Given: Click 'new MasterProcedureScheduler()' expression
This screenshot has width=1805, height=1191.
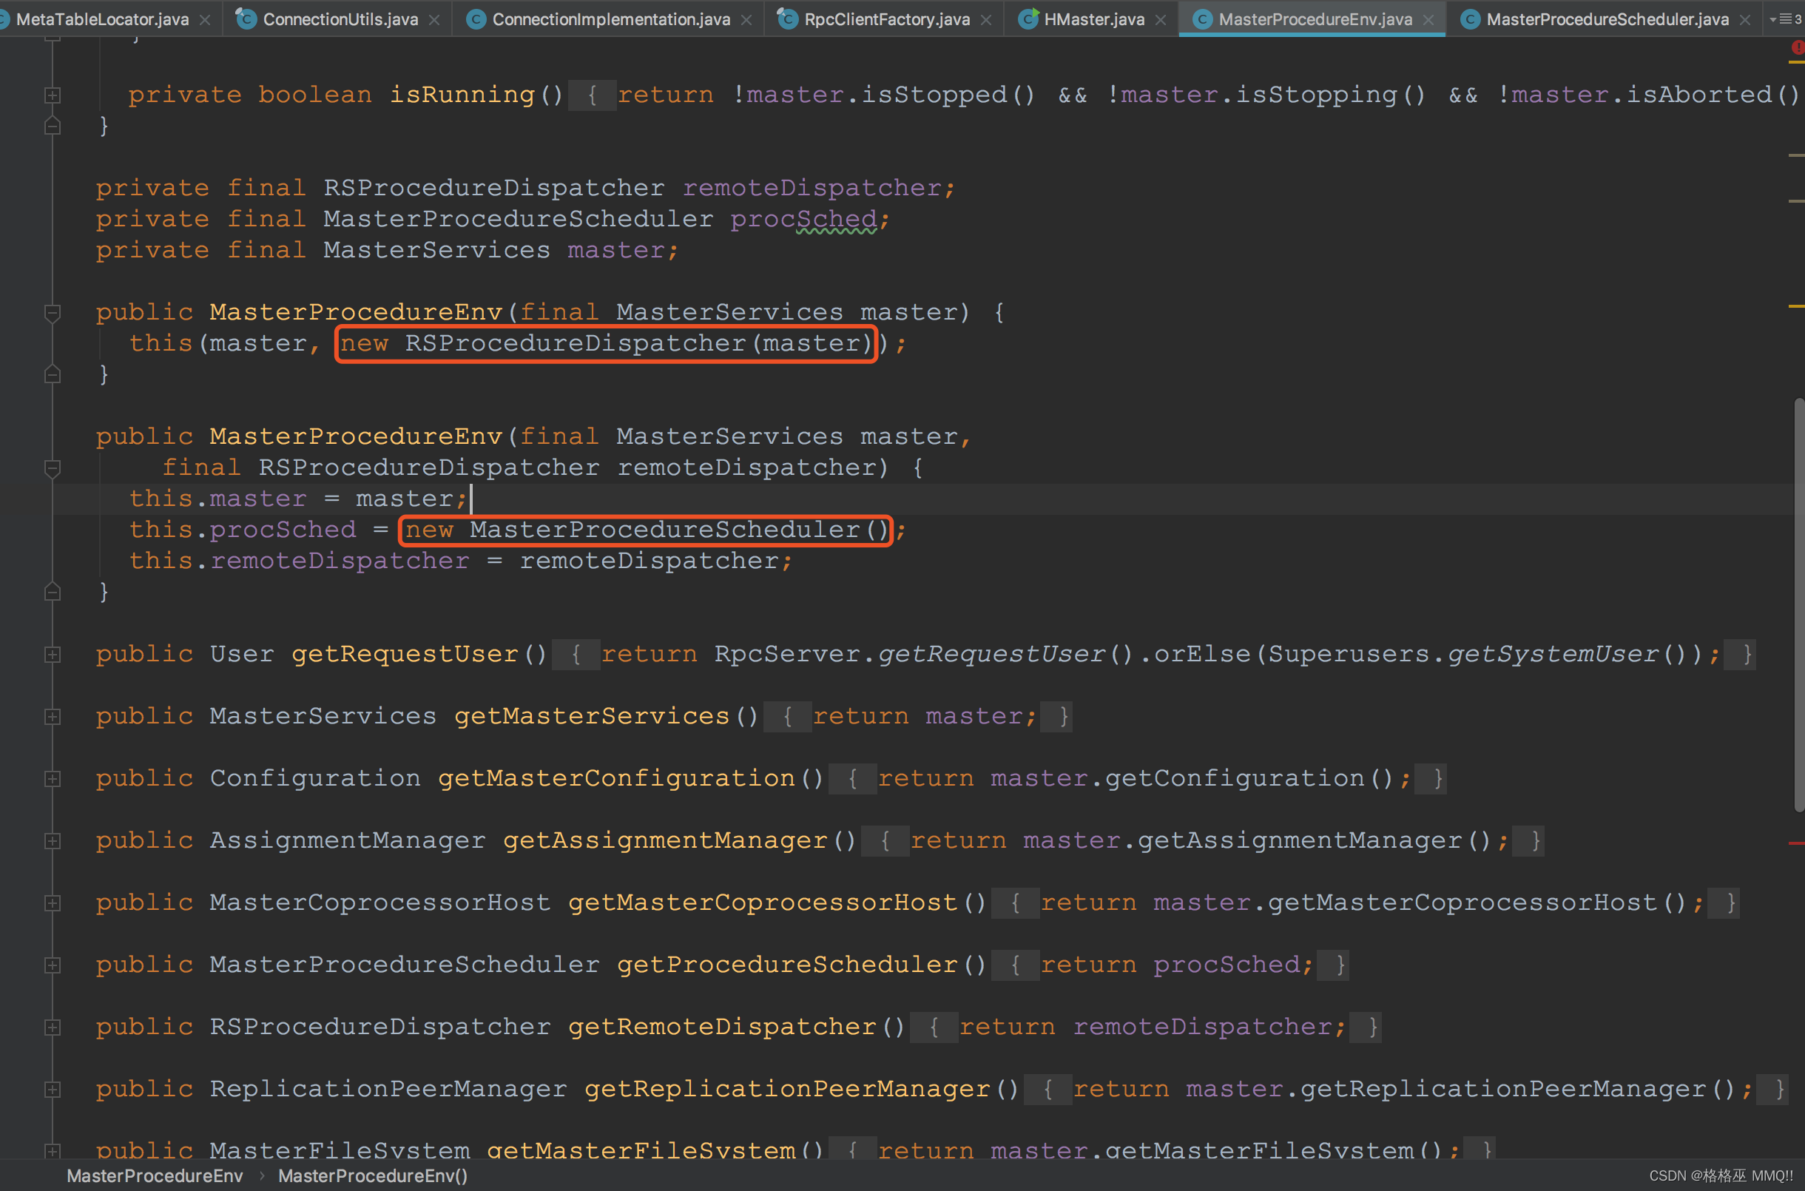Looking at the screenshot, I should coord(646,530).
